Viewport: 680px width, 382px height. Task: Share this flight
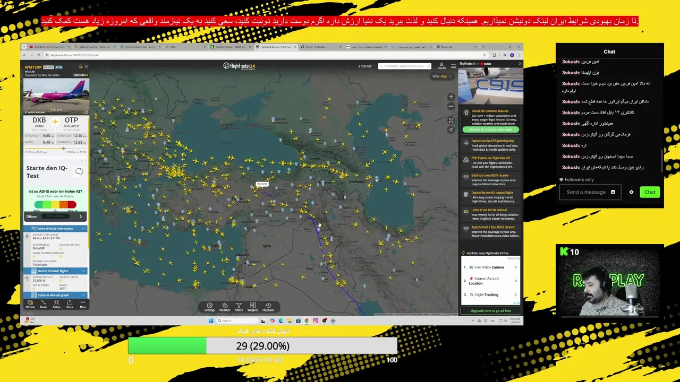pos(70,304)
